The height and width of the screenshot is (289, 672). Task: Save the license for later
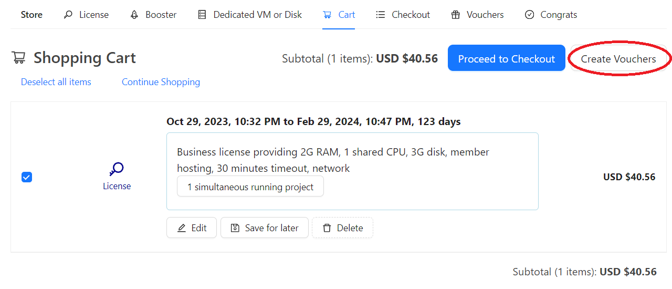pos(265,228)
